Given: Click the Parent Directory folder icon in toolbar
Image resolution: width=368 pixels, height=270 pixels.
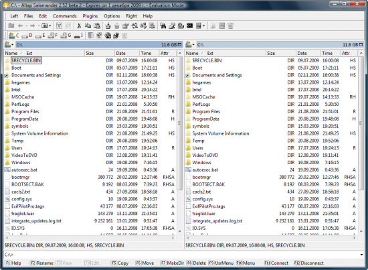Looking at the screenshot, I should (11, 26).
